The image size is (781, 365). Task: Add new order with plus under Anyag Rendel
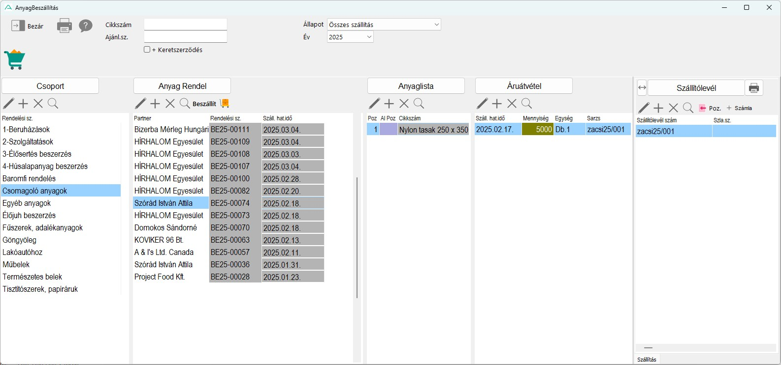pos(155,103)
